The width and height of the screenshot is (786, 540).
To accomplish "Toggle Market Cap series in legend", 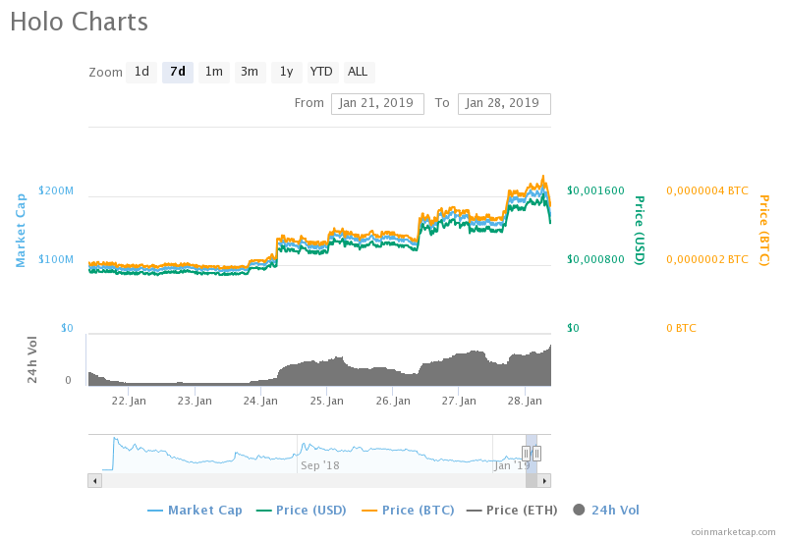I will (x=195, y=511).
